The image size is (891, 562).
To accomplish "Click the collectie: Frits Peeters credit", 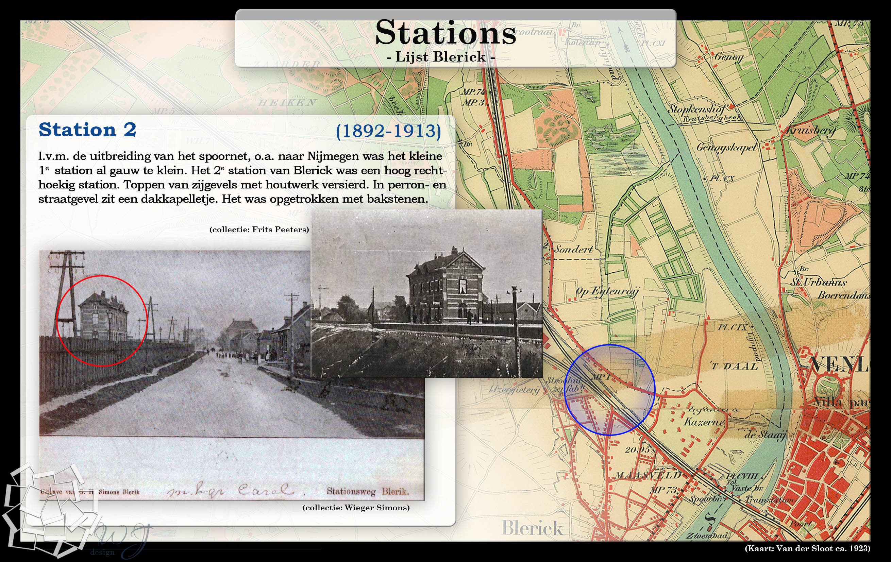I will 259,229.
